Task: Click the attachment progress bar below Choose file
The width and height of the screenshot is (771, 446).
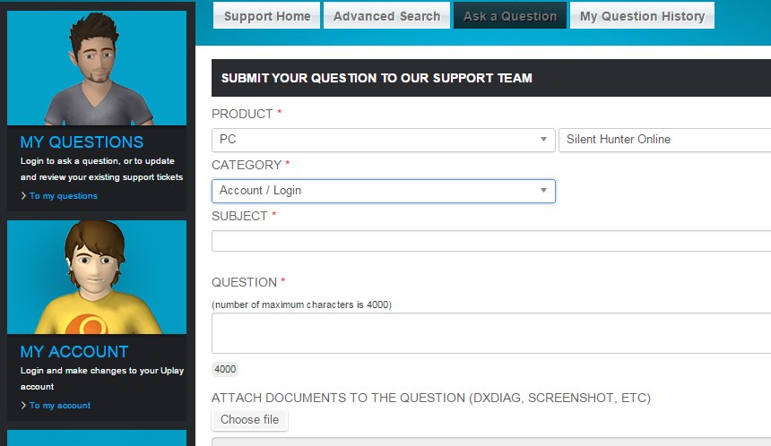Action: point(490,441)
